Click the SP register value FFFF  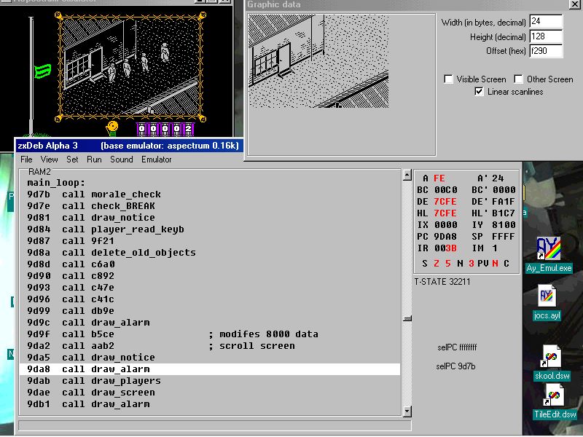click(x=504, y=236)
